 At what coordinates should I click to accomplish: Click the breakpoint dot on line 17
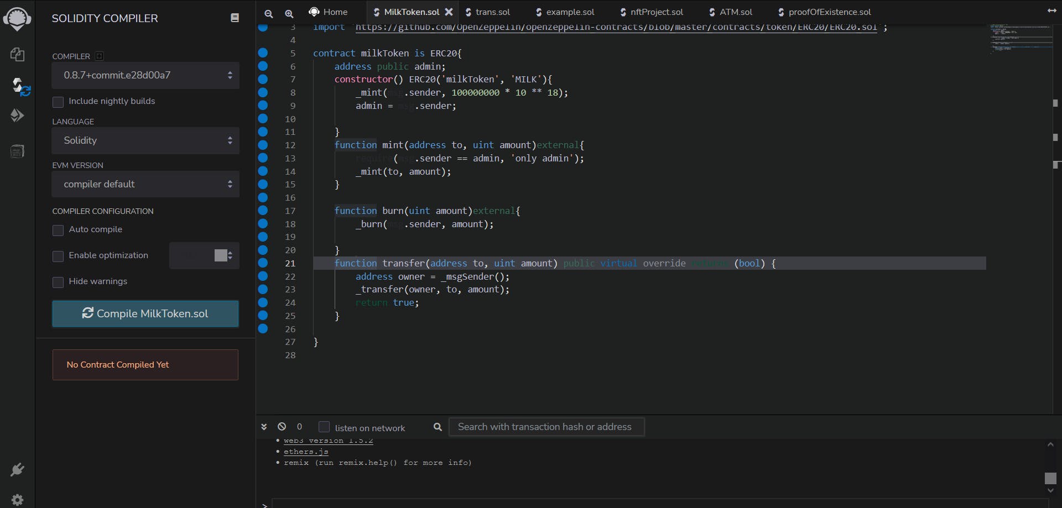click(x=263, y=210)
